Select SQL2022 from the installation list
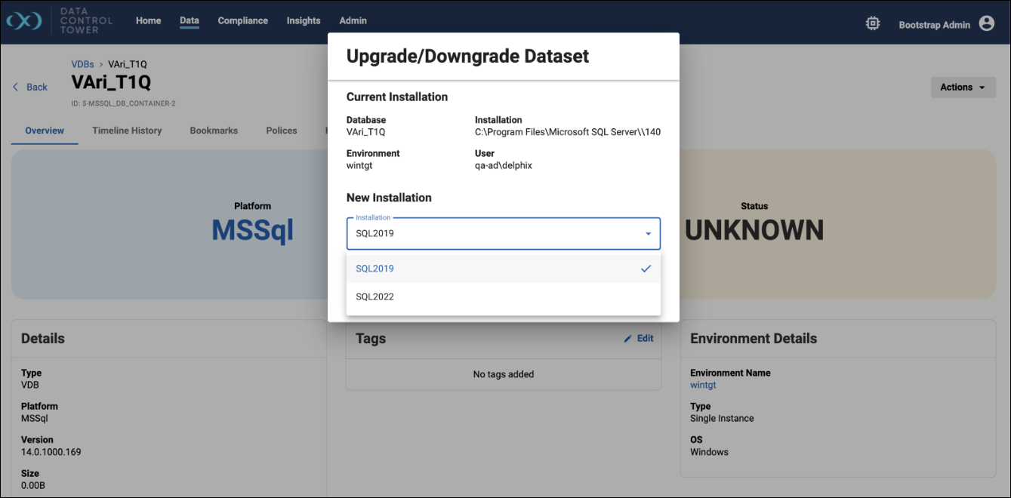1011x498 pixels. pyautogui.click(x=375, y=297)
